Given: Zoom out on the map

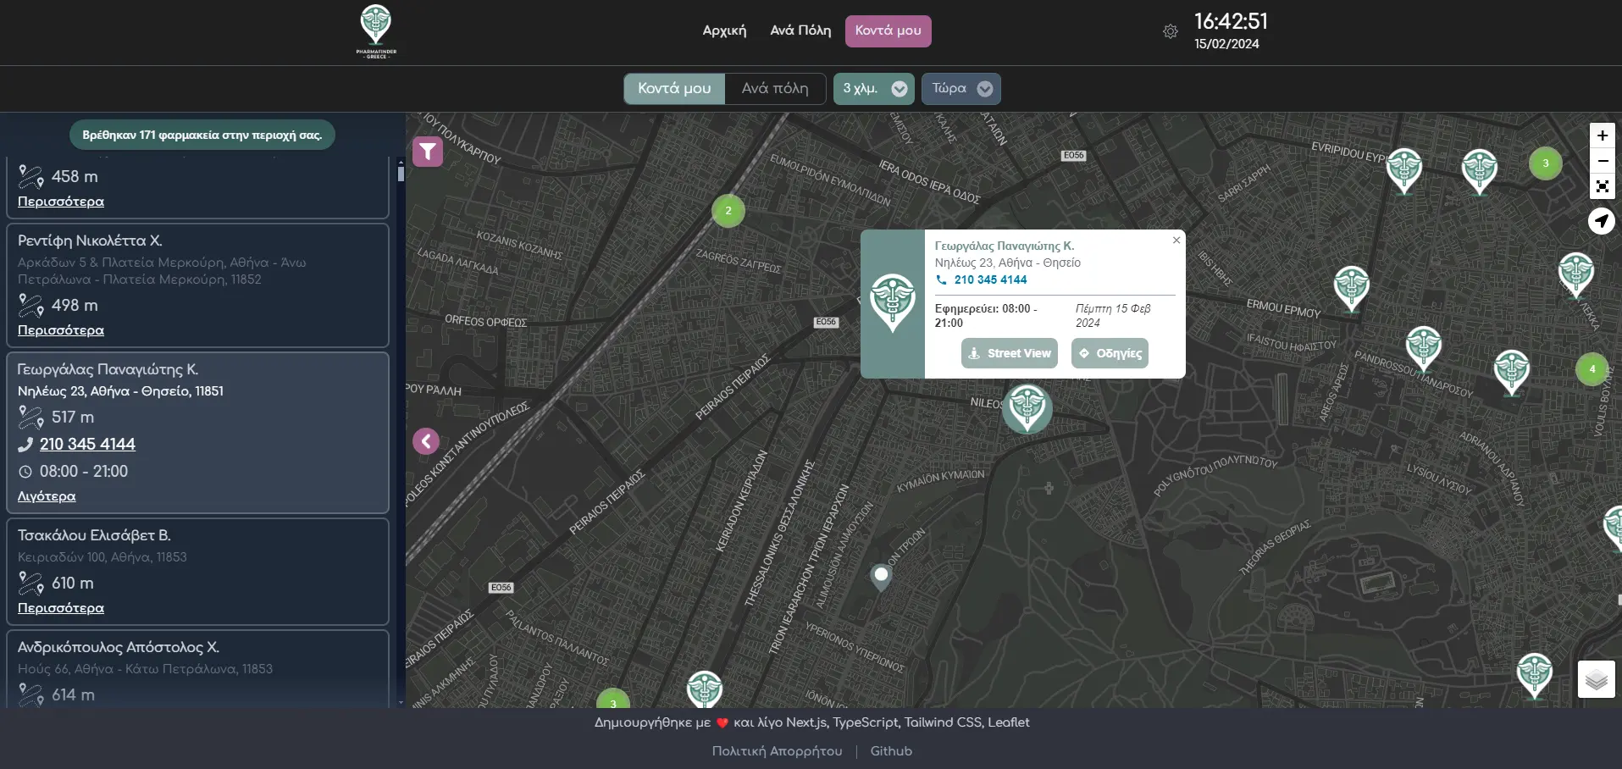Looking at the screenshot, I should [1602, 161].
